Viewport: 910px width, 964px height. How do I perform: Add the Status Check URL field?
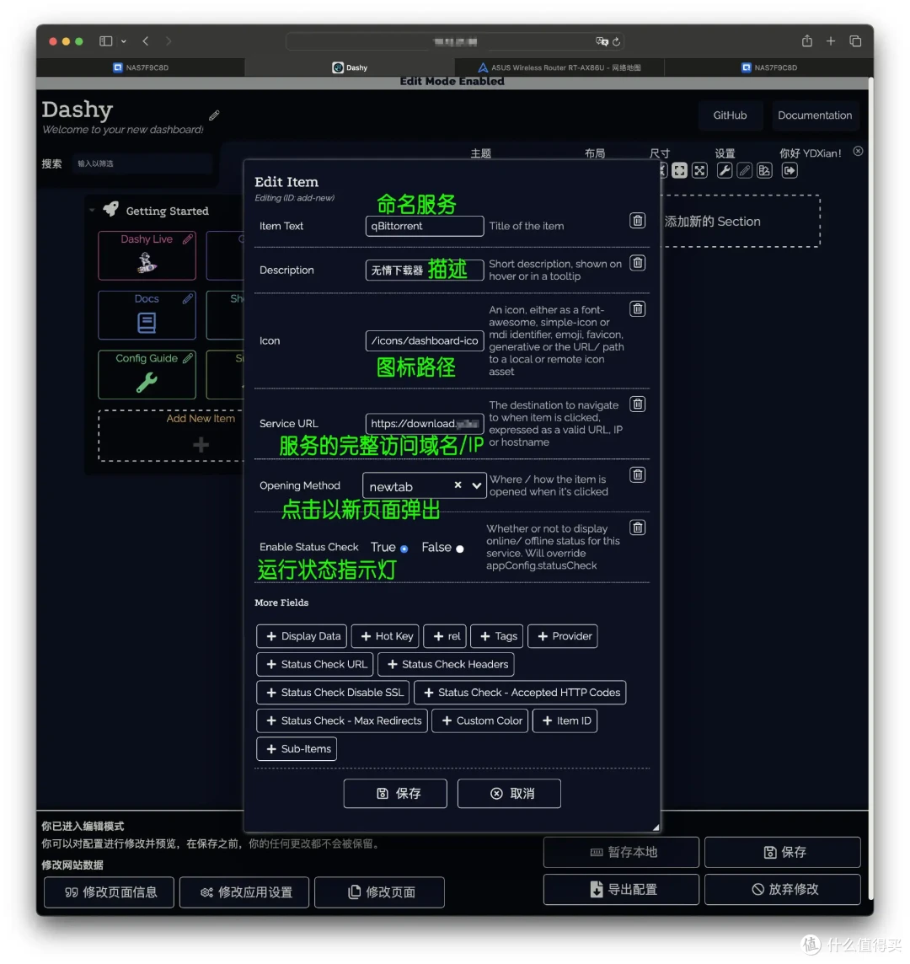pos(315,665)
